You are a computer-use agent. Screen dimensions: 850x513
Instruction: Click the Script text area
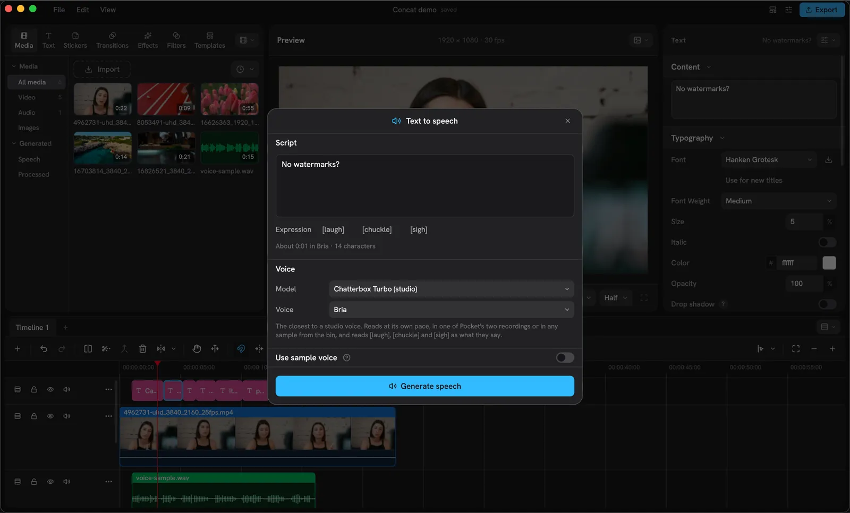[x=424, y=186]
